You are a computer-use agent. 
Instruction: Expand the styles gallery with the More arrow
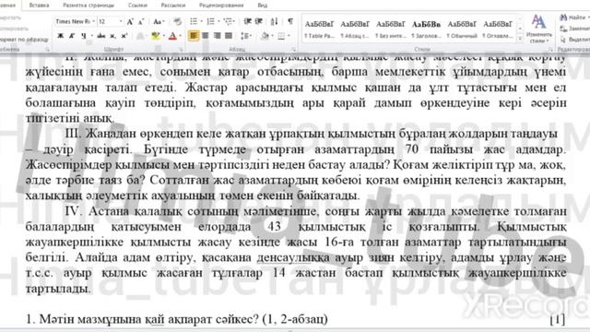pyautogui.click(x=520, y=39)
